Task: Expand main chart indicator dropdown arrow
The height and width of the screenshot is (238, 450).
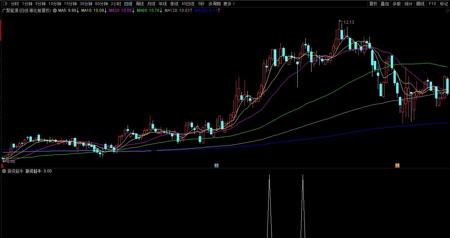Action: [x=55, y=11]
